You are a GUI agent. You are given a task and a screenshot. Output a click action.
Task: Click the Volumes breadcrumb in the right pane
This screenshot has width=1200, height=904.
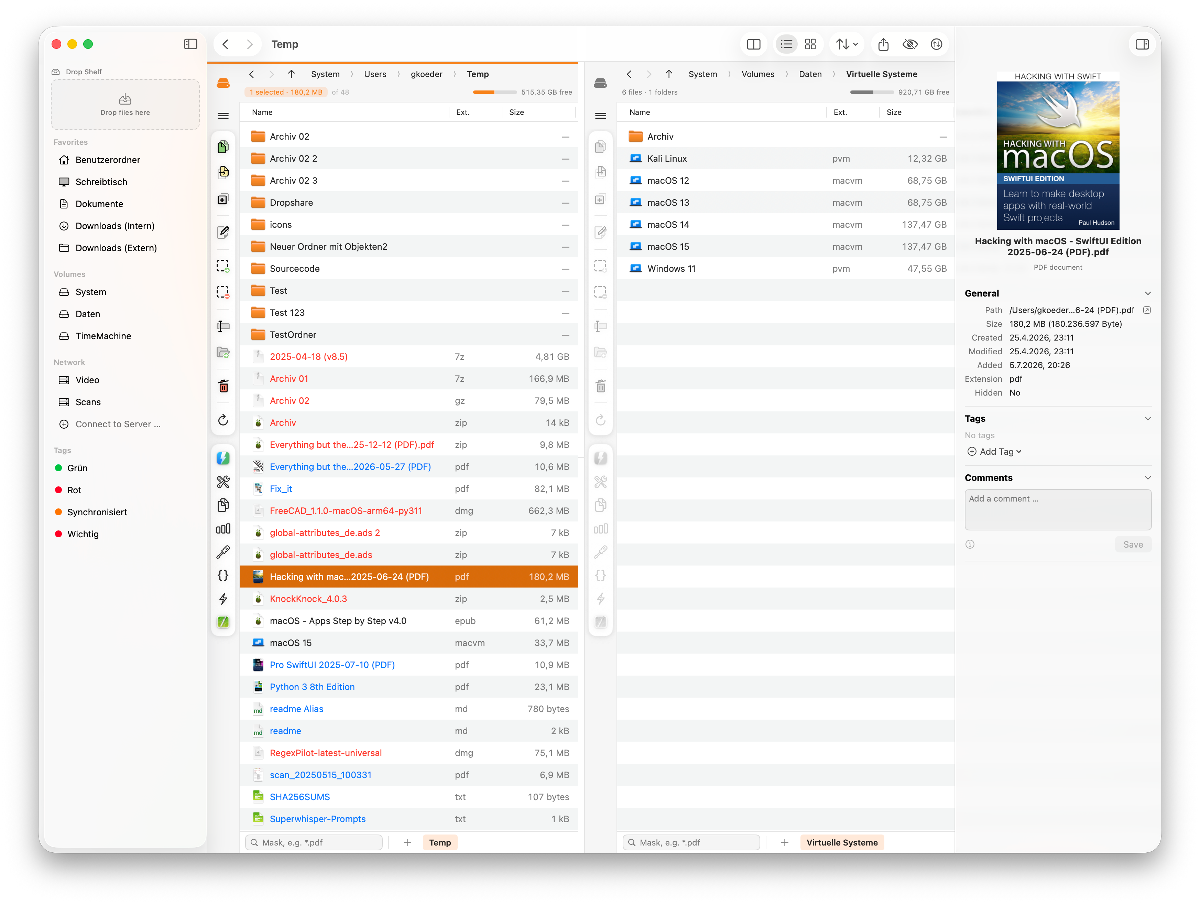point(758,74)
